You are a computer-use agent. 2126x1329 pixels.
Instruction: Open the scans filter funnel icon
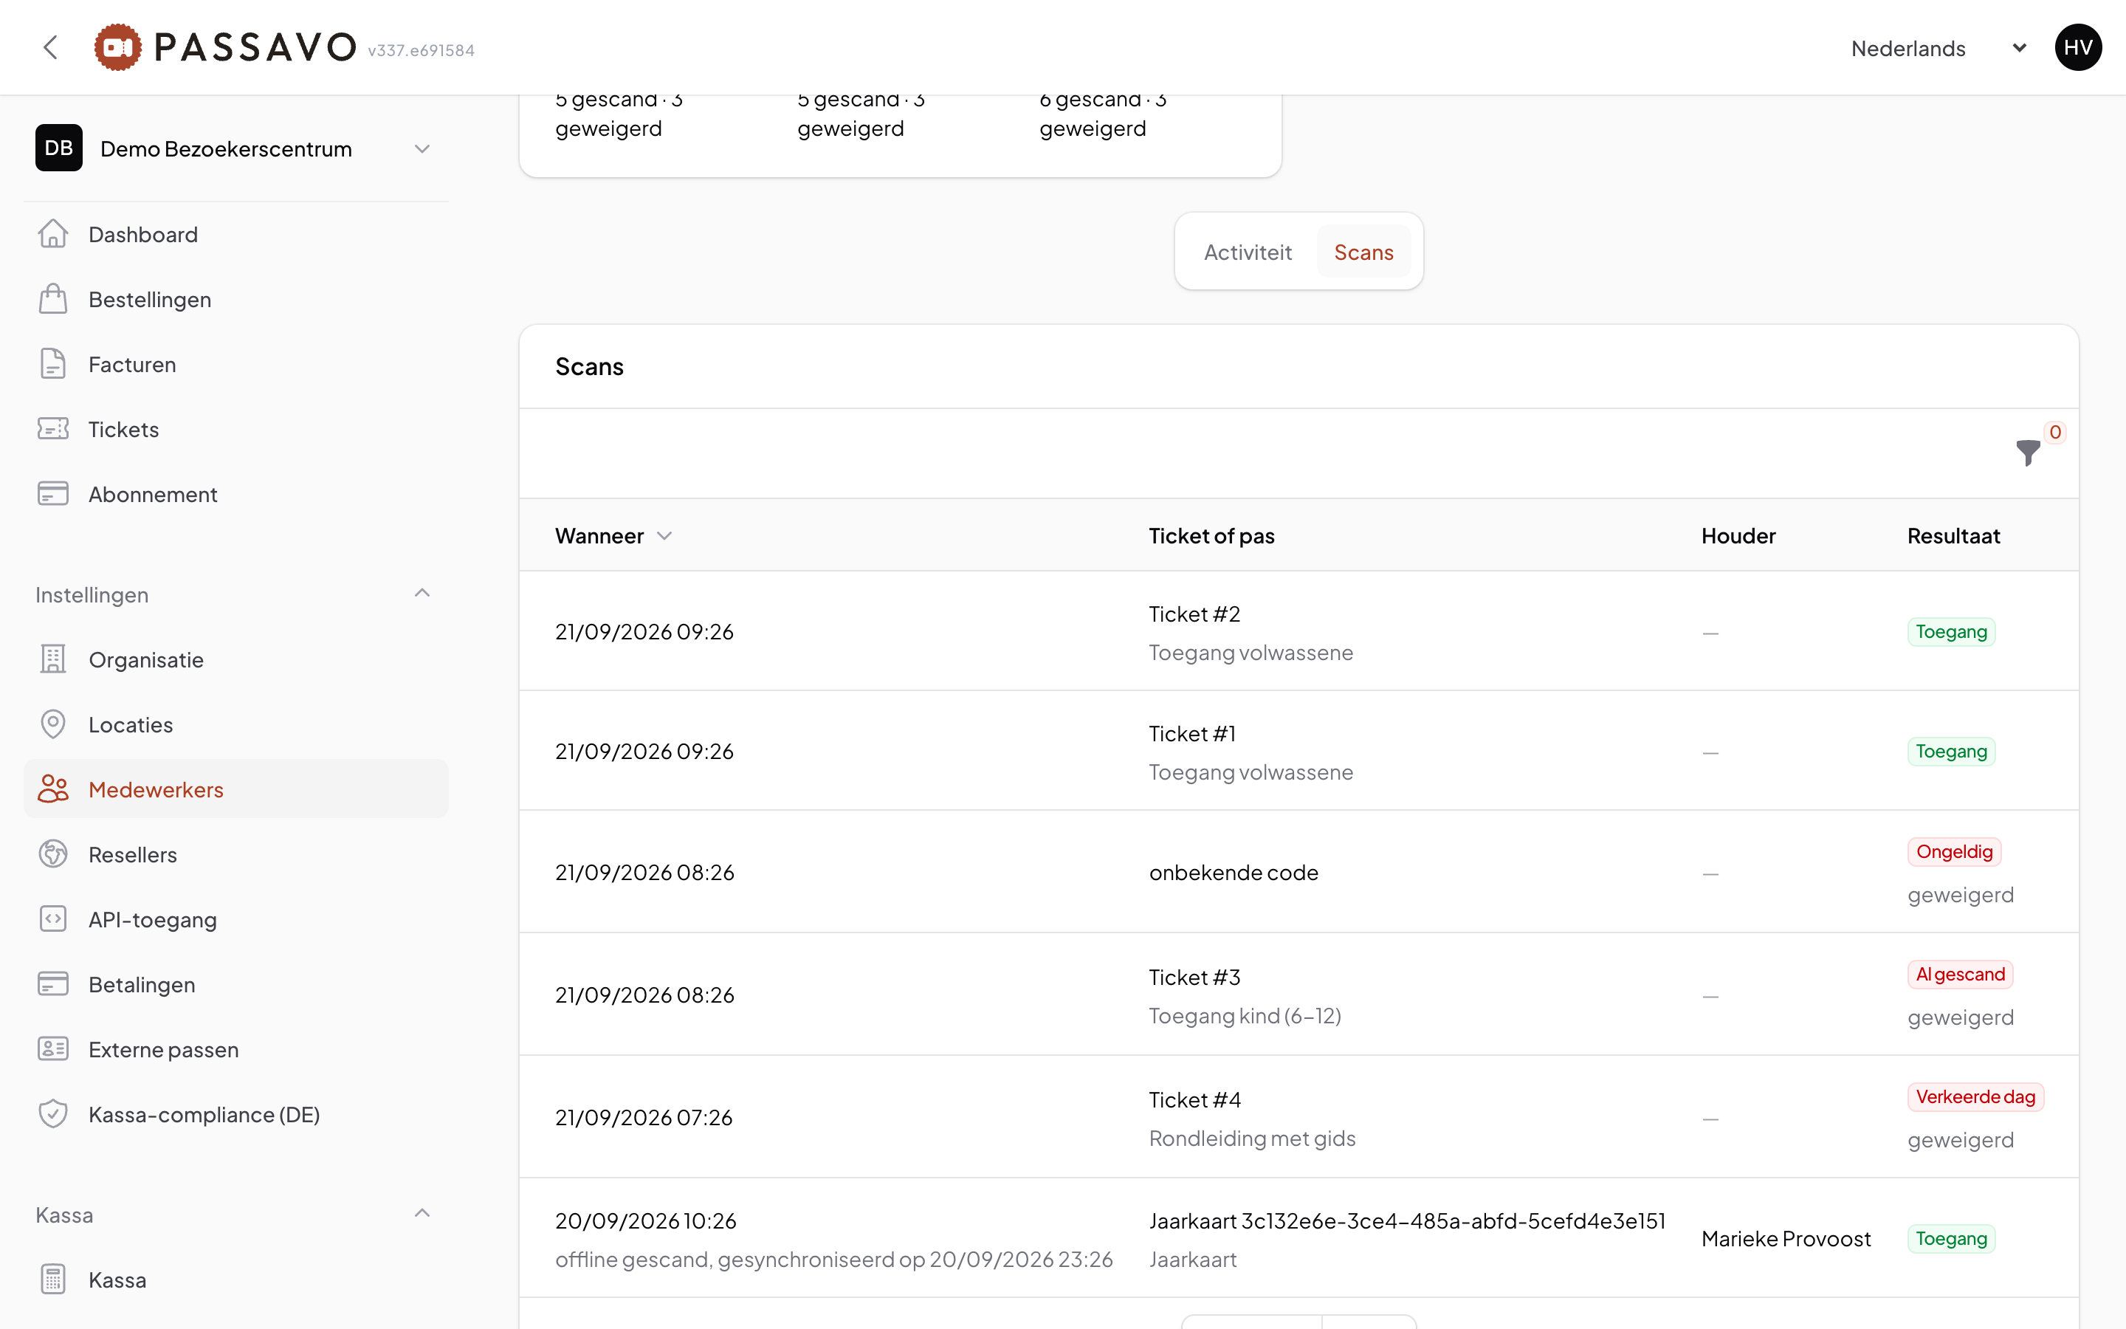tap(2028, 453)
